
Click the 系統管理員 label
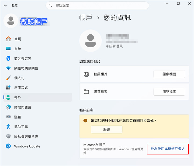coord(114,46)
